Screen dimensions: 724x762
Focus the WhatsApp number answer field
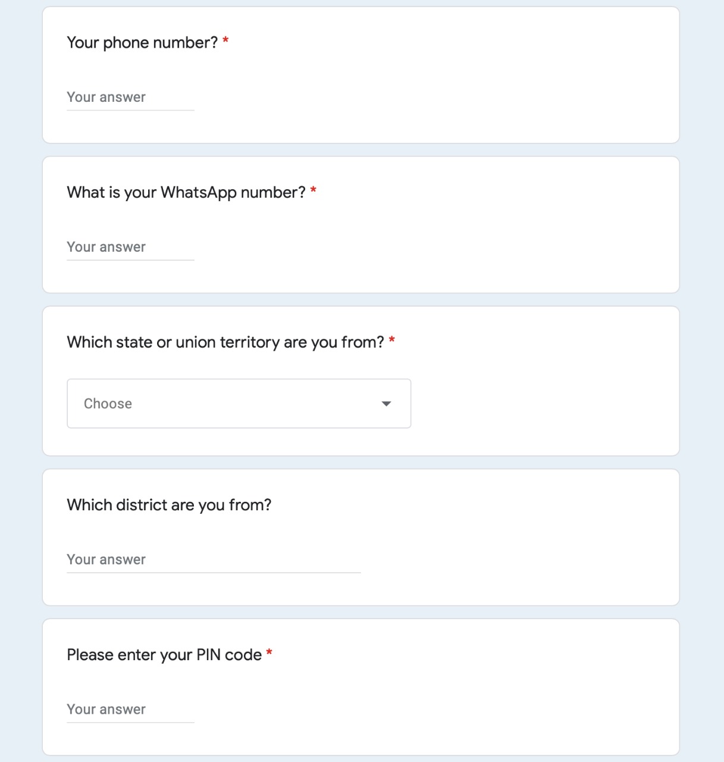(x=130, y=248)
